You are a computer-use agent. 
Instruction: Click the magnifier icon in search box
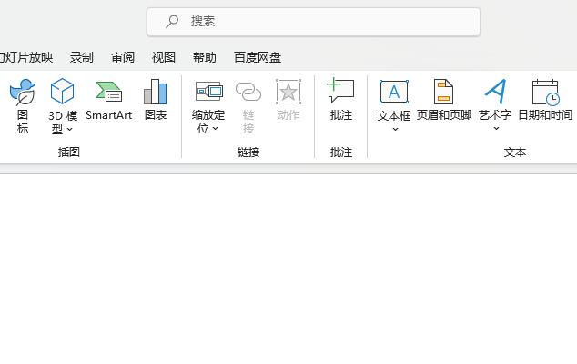tap(172, 21)
